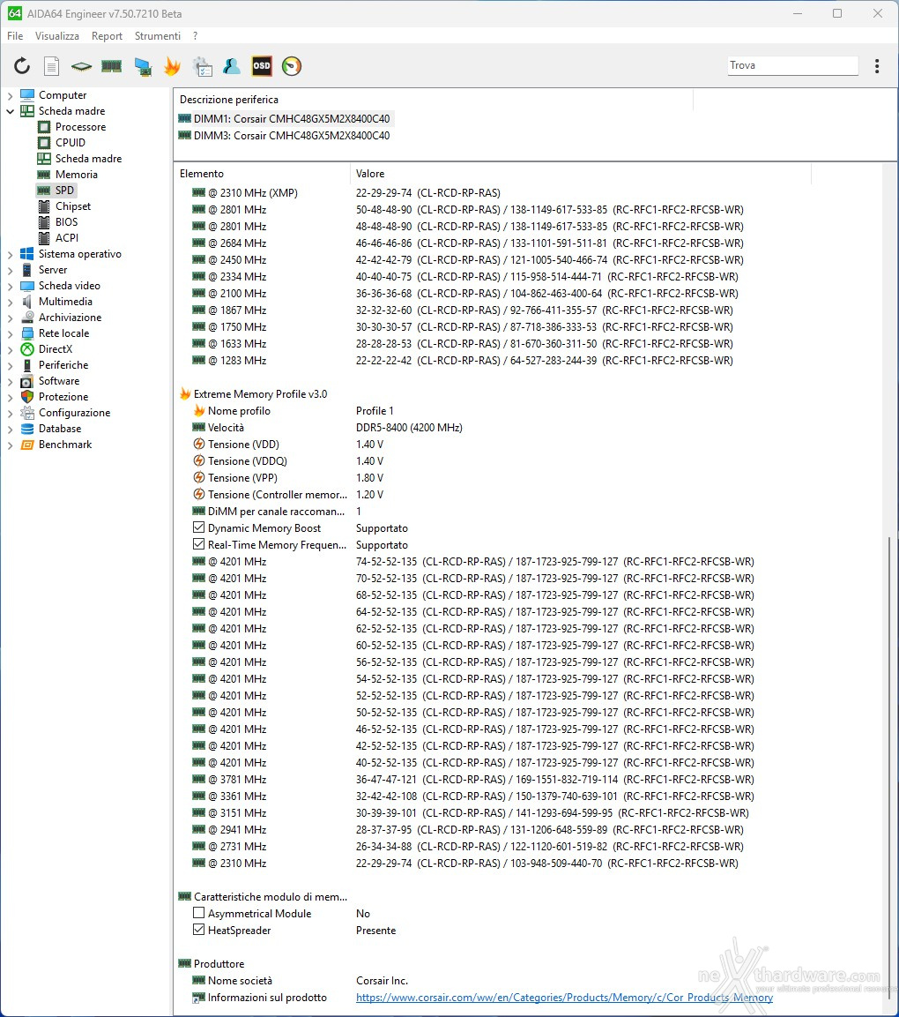The height and width of the screenshot is (1017, 899).
Task: Click the AIDA64 app logo in title bar
Action: 14,13
